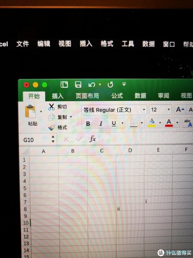Switch to the 开始 (Home) ribbon tab
193x258 pixels.
click(34, 96)
